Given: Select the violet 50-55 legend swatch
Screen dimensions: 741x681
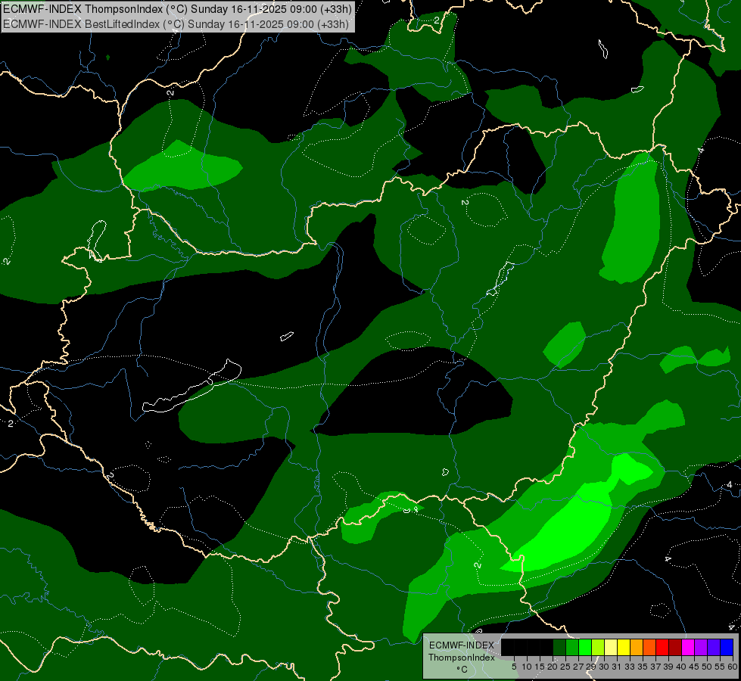Looking at the screenshot, I should pyautogui.click(x=714, y=647).
